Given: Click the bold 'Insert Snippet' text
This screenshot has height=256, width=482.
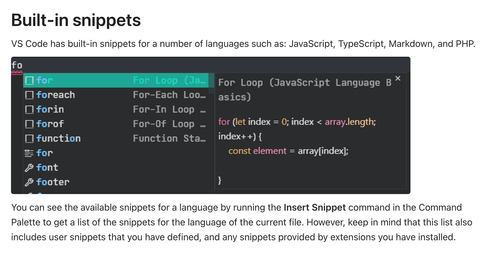Looking at the screenshot, I should pos(315,208).
